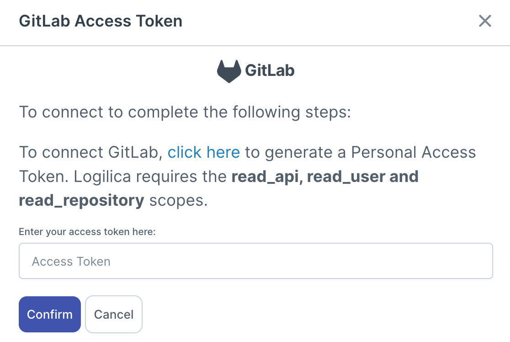Focus the Access Token input field
The image size is (510, 342).
pos(255,261)
